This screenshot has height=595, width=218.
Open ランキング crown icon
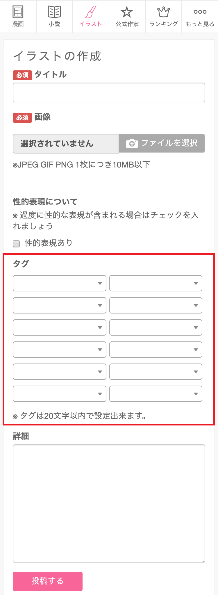(x=164, y=12)
